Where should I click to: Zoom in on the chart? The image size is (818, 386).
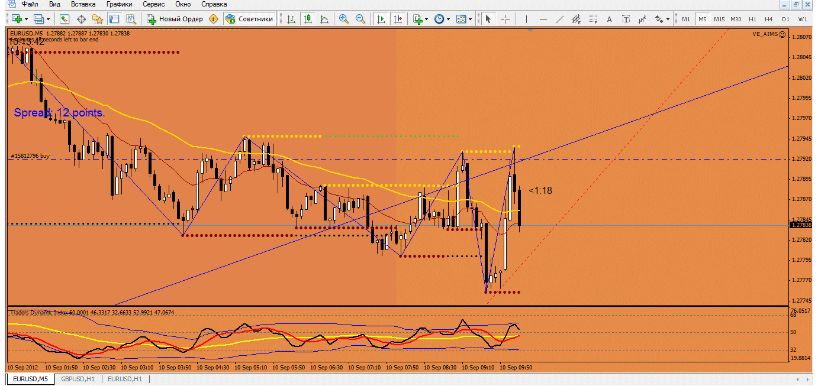(344, 19)
